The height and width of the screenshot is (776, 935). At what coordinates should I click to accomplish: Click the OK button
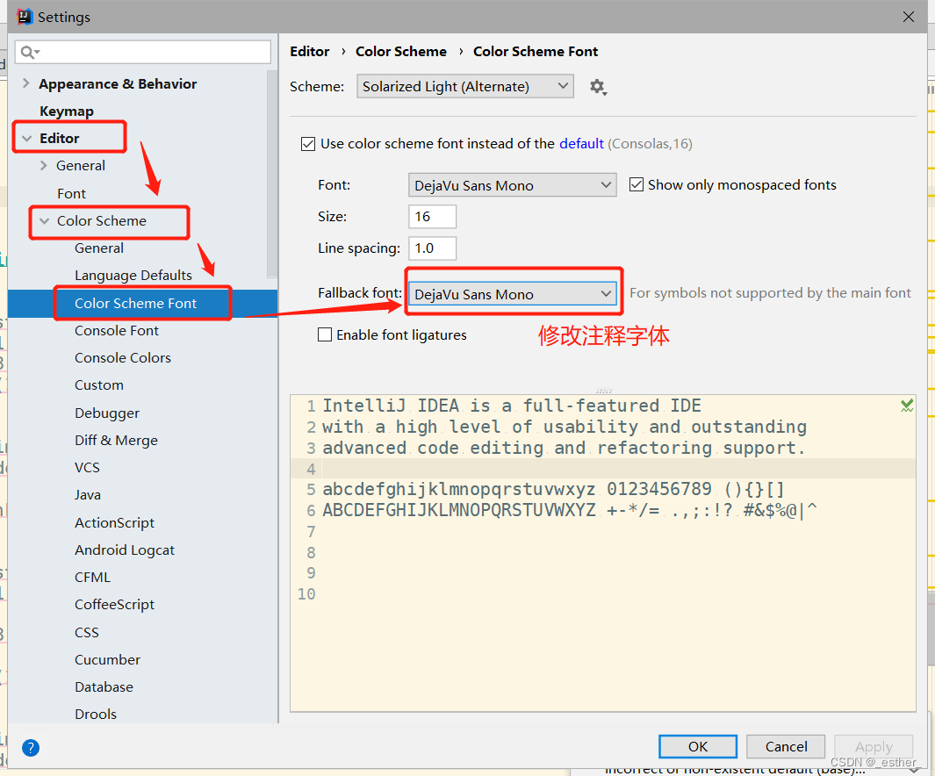coord(698,747)
